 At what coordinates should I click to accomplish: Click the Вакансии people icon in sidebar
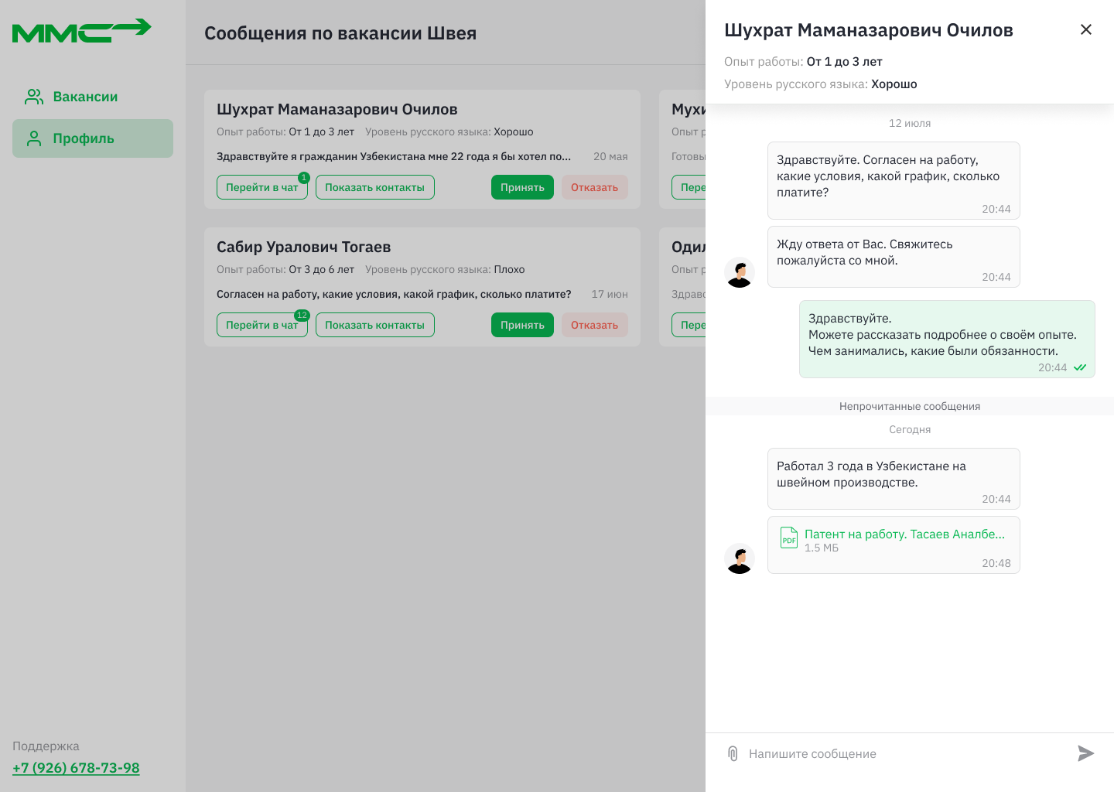pyautogui.click(x=34, y=97)
